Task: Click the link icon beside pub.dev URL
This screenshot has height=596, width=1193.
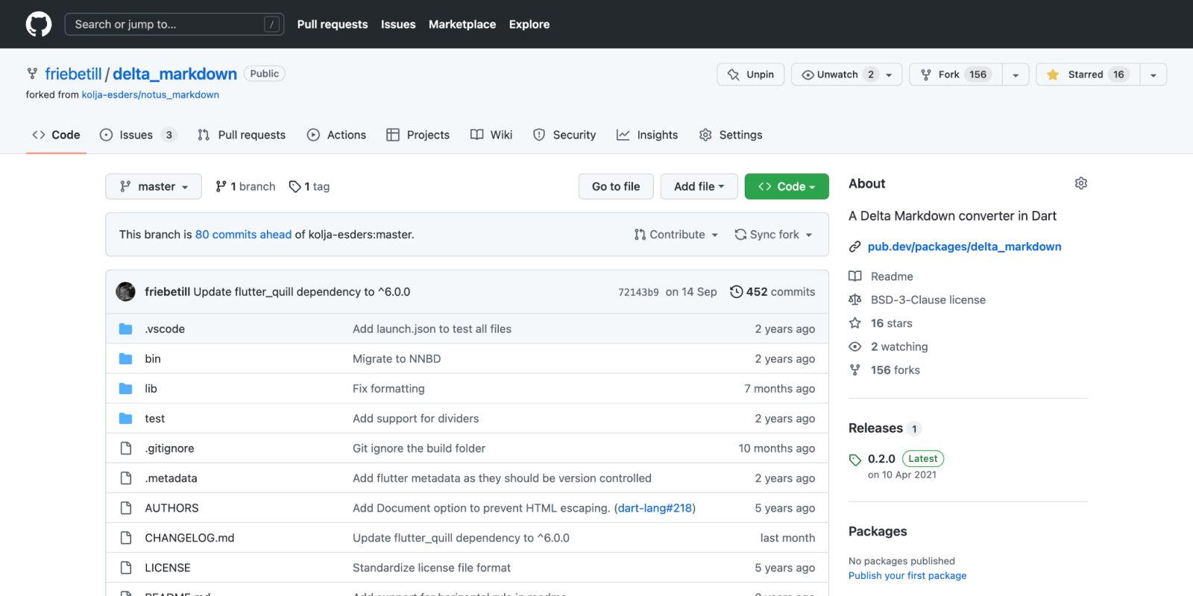Action: [x=855, y=247]
